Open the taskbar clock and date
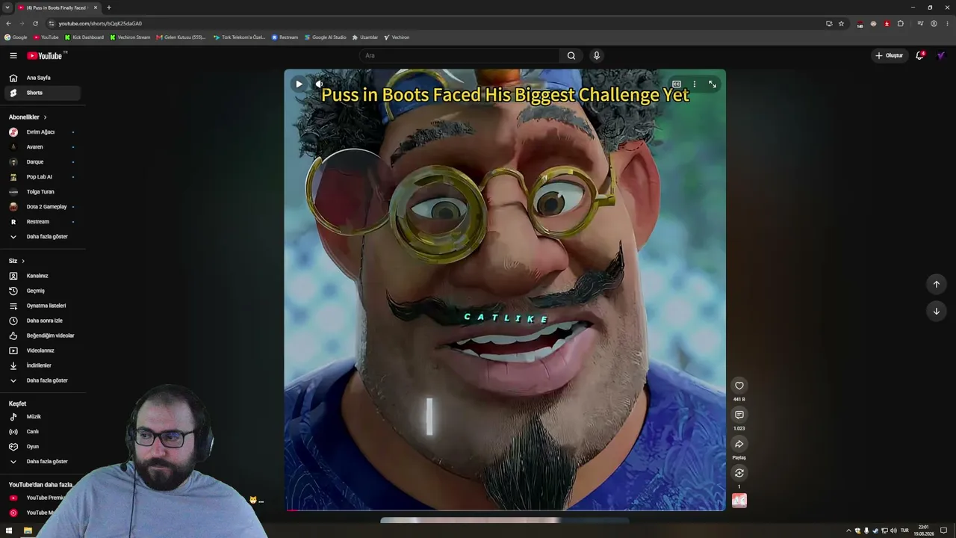 [924, 531]
